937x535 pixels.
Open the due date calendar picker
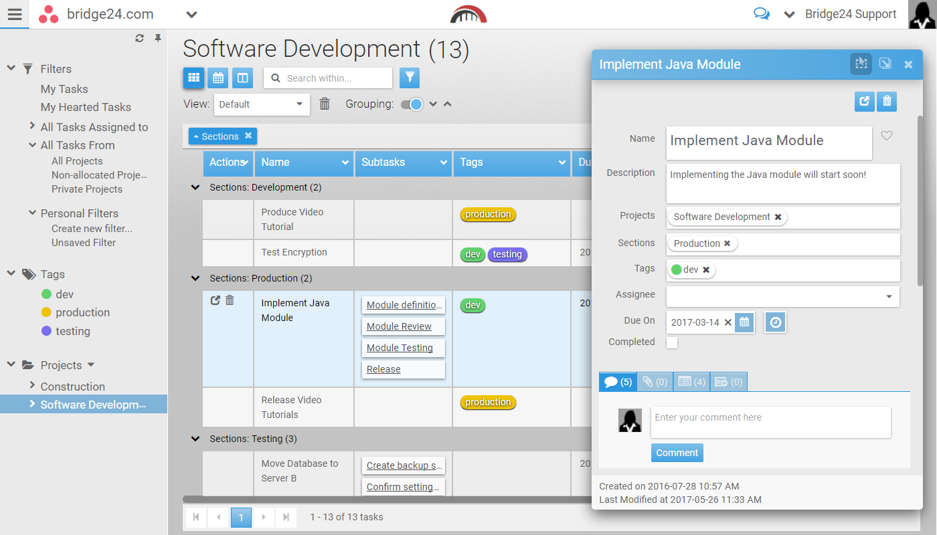point(744,322)
